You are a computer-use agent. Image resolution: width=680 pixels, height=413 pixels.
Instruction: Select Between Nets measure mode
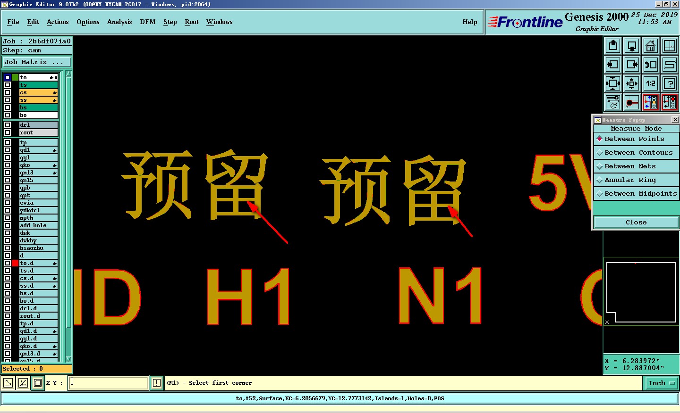tap(636, 166)
